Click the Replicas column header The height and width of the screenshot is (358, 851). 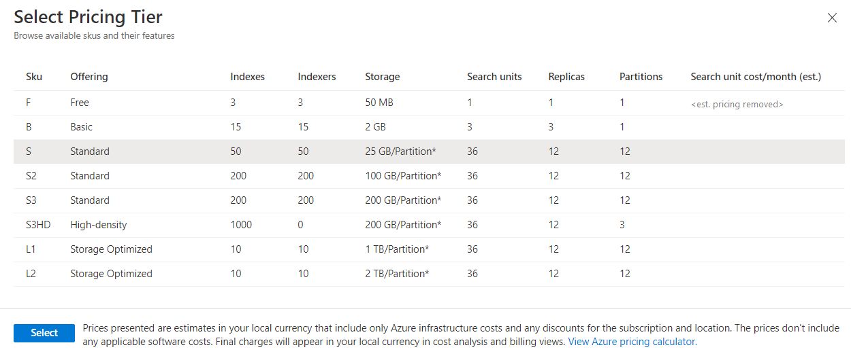coord(566,77)
